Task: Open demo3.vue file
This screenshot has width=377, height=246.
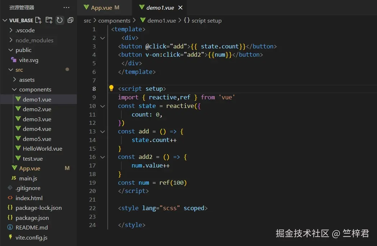Action: [x=37, y=119]
